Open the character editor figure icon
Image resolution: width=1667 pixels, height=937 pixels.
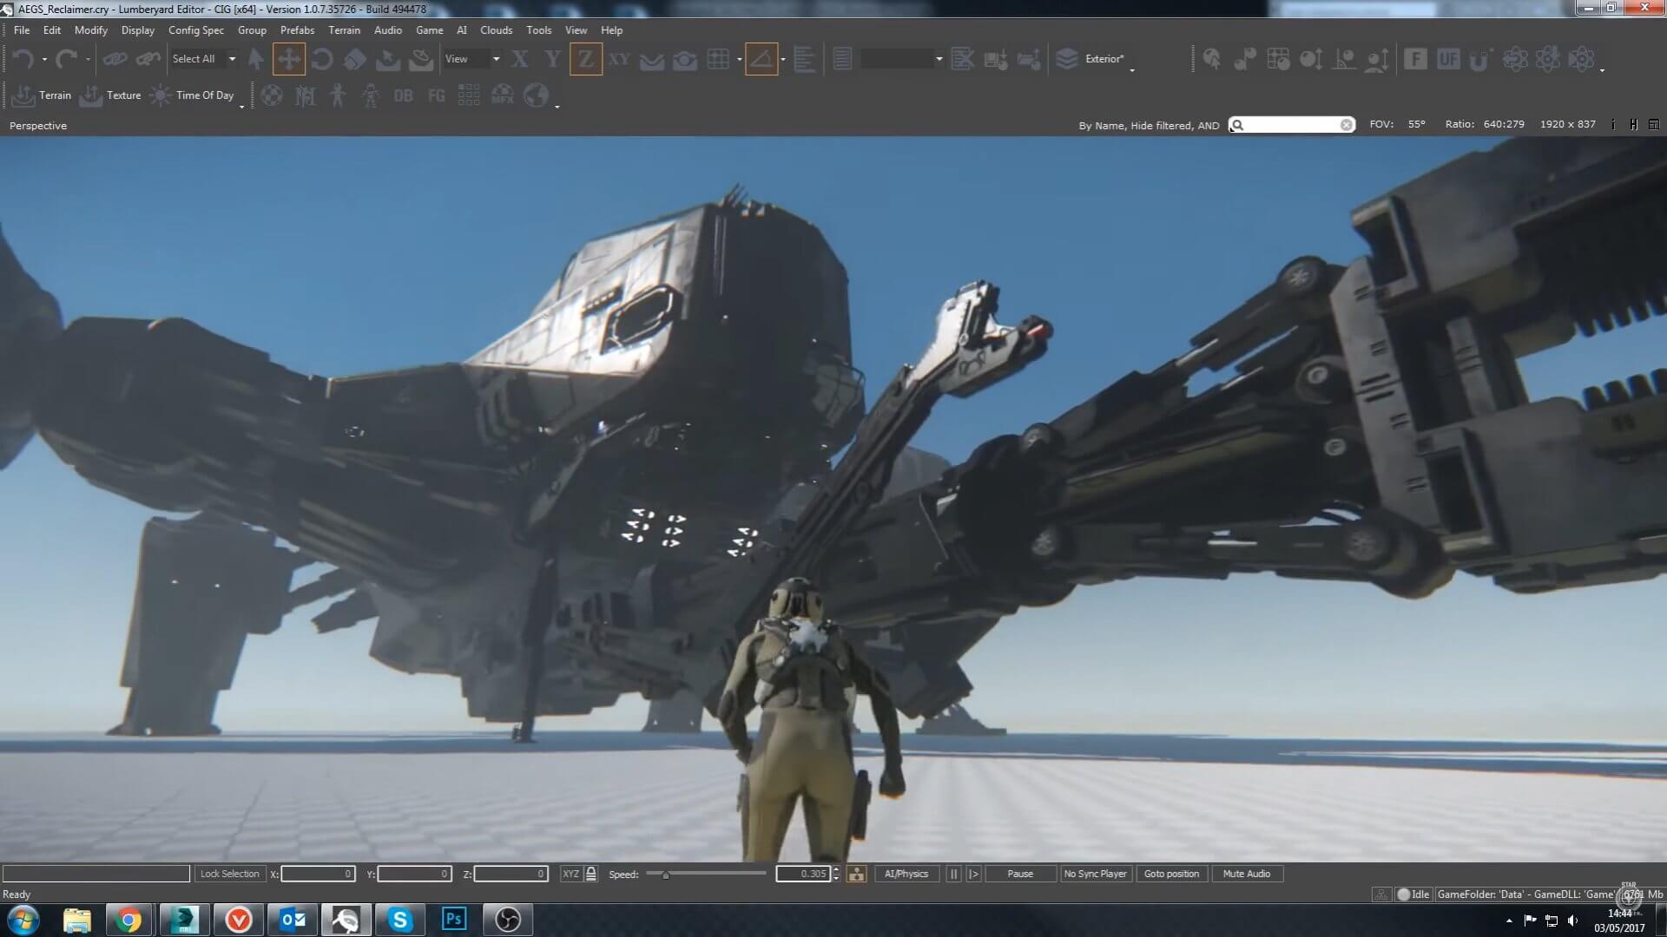pos(338,95)
